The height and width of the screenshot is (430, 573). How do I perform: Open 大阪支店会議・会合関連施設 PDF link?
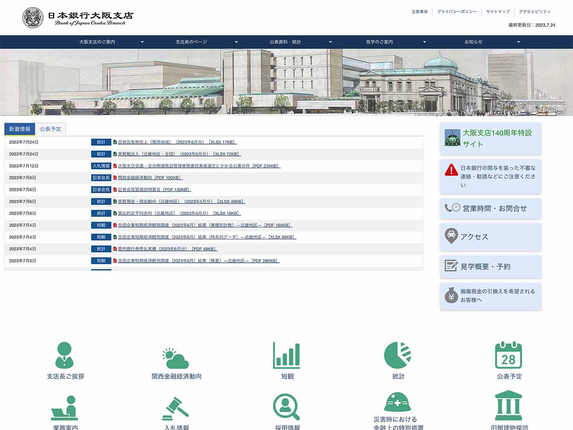[x=199, y=166]
